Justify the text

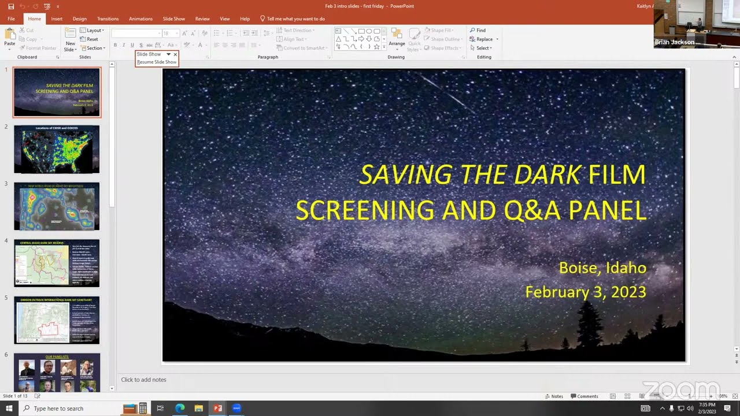[x=242, y=45]
